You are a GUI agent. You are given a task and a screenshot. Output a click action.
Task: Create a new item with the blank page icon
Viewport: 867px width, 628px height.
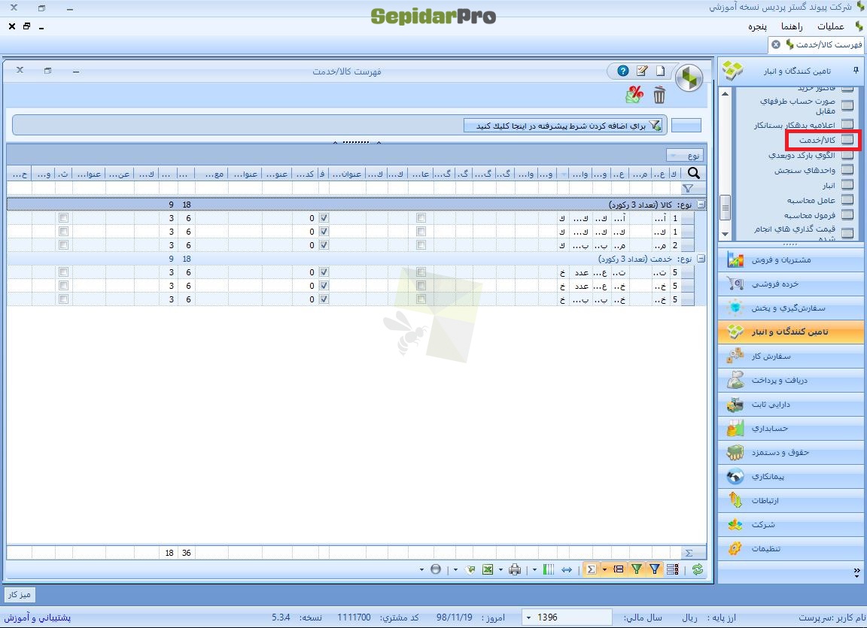pos(660,71)
